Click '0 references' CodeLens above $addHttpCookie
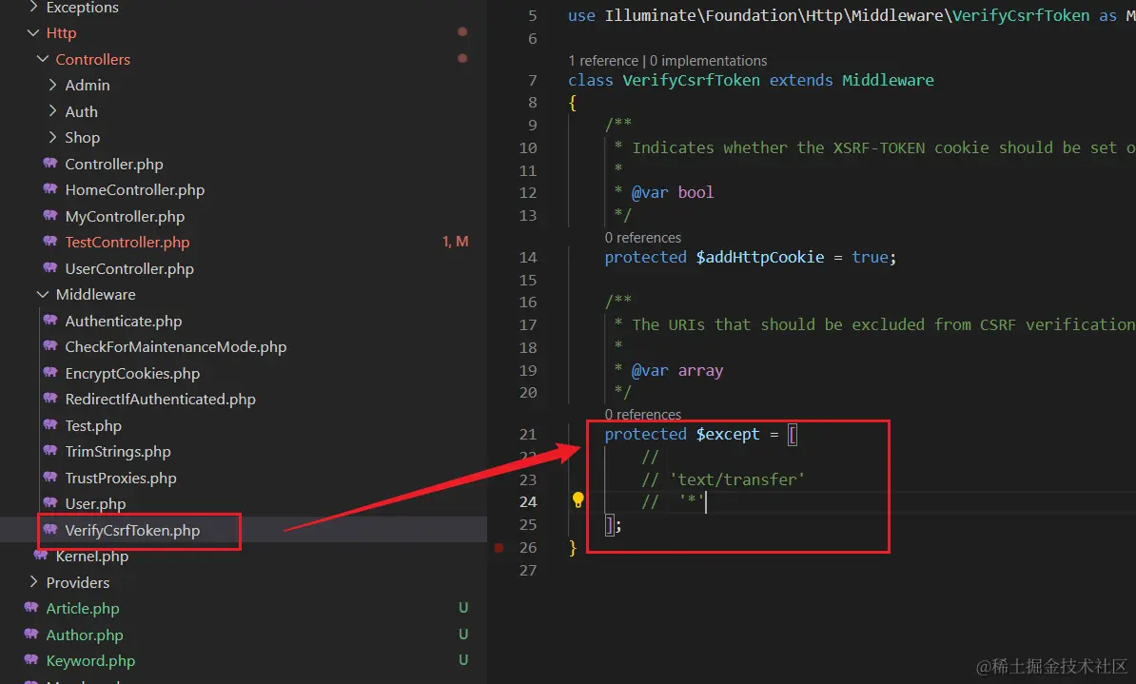Screen dimensions: 1136x684 (x=642, y=238)
